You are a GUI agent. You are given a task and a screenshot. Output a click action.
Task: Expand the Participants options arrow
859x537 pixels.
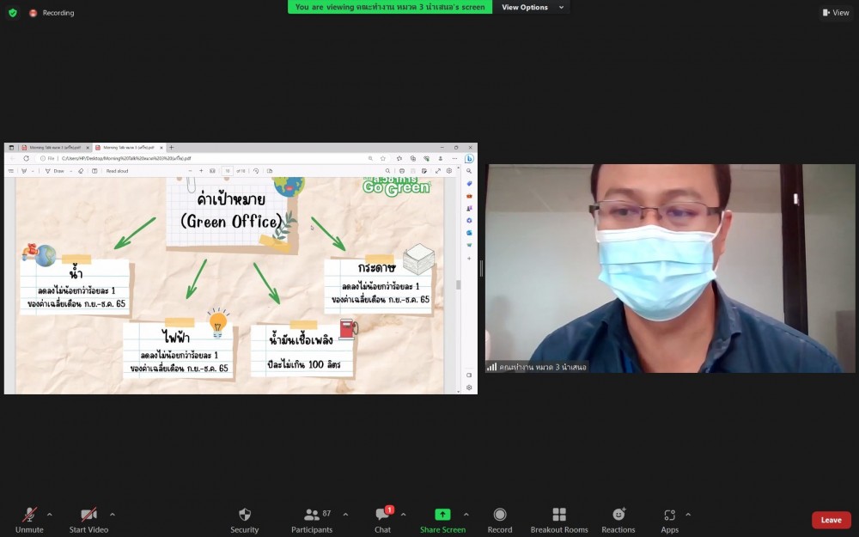345,515
